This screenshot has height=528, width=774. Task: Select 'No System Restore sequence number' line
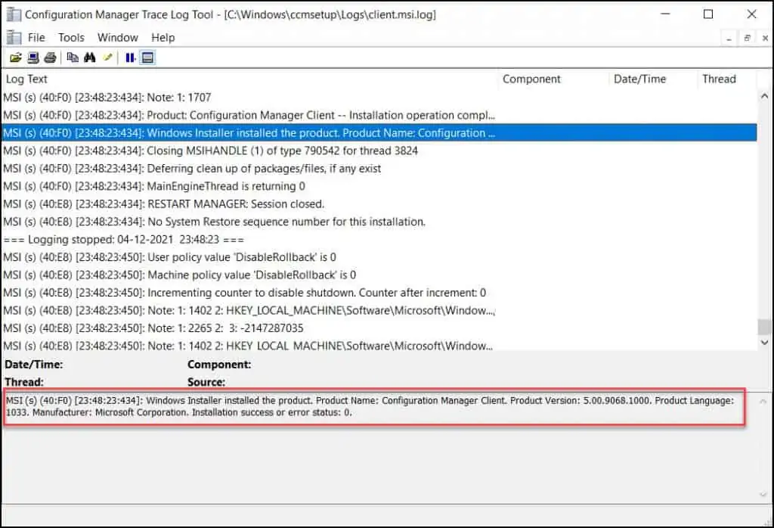point(379,222)
